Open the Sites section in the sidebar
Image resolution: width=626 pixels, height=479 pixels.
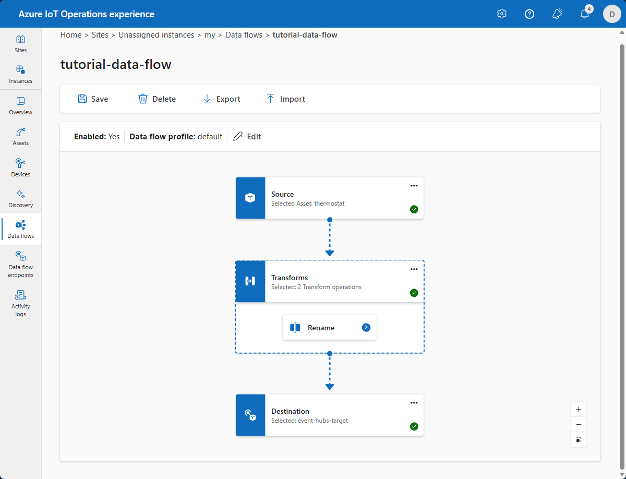[20, 44]
